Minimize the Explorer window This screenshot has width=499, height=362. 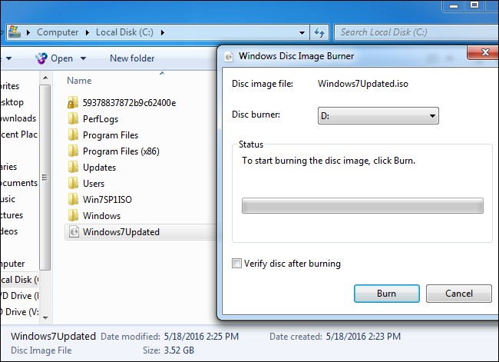pyautogui.click(x=454, y=5)
